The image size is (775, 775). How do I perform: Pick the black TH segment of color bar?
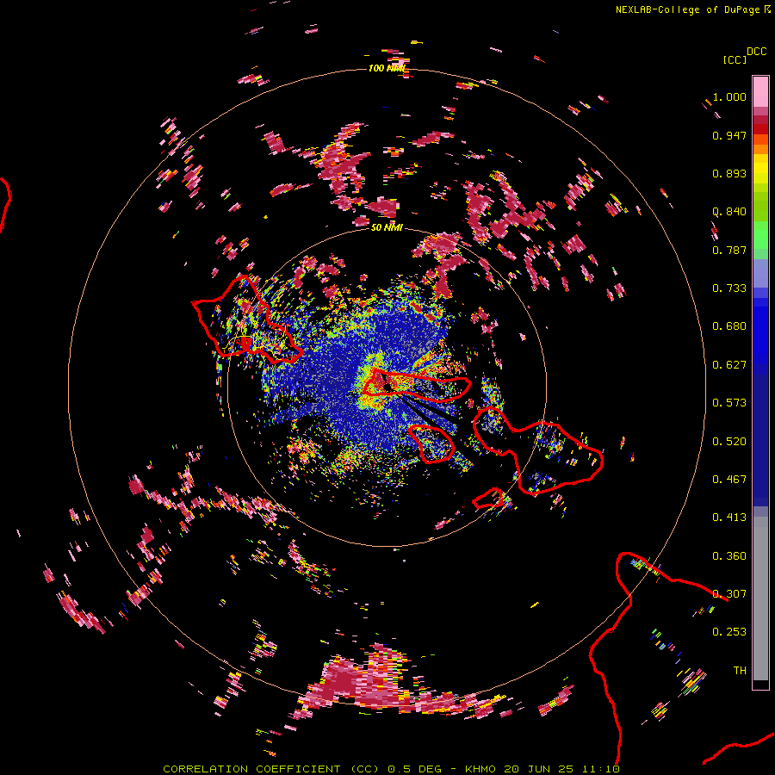coord(760,684)
